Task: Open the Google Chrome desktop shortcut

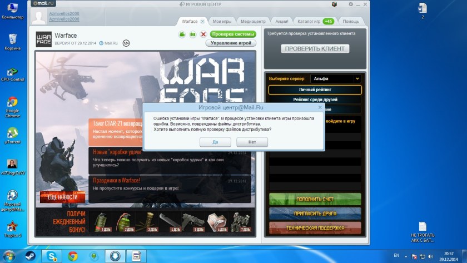Action: (12, 107)
